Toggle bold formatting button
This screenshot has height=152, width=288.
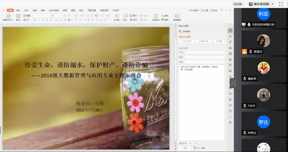click(35, 20)
